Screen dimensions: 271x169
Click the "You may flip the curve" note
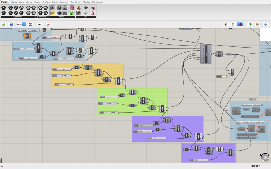tap(27, 31)
